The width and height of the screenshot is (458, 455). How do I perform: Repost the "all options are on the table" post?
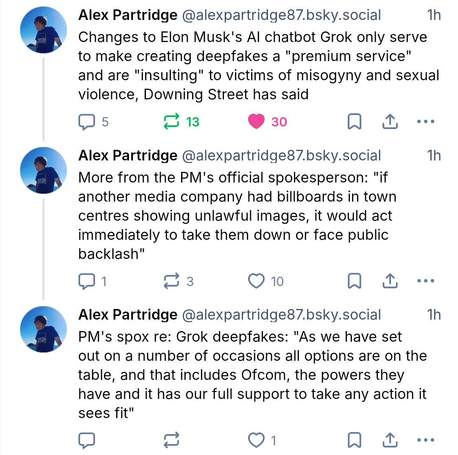point(171,441)
